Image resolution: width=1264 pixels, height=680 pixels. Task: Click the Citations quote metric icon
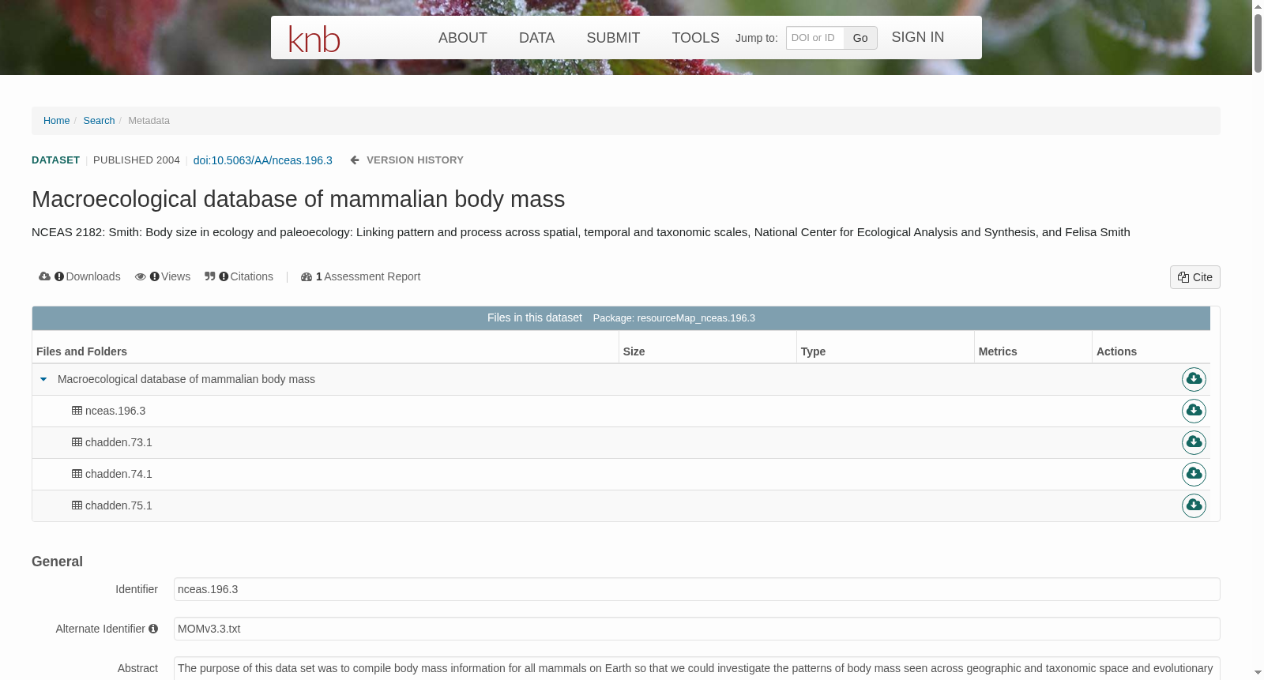pyautogui.click(x=209, y=276)
